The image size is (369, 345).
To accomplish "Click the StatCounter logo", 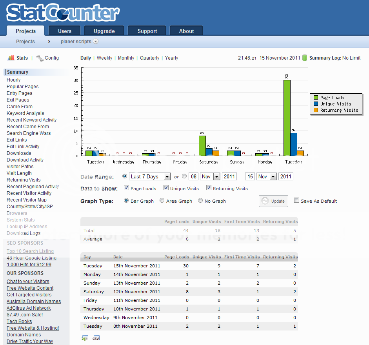I will (63, 12).
